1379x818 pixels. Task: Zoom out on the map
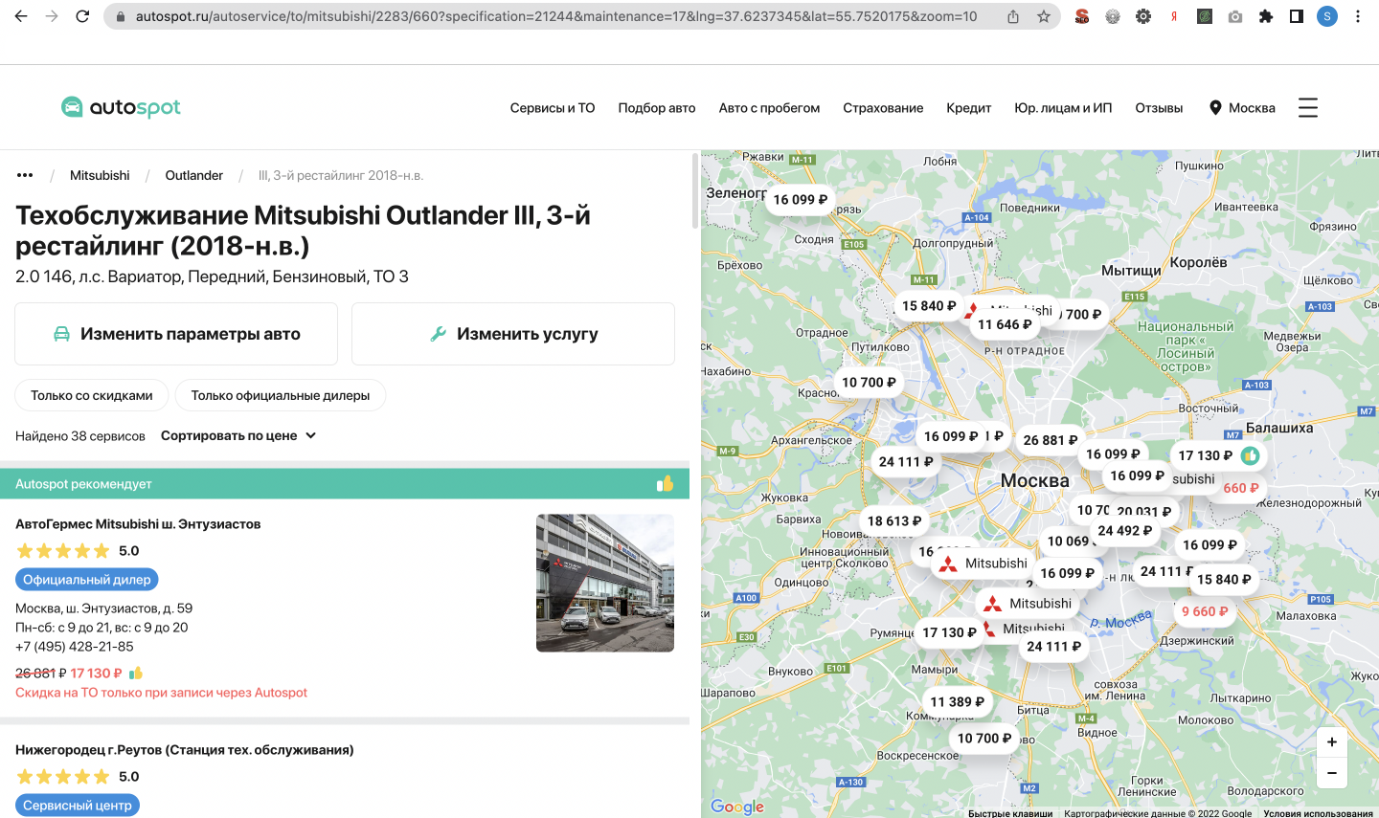(1331, 772)
